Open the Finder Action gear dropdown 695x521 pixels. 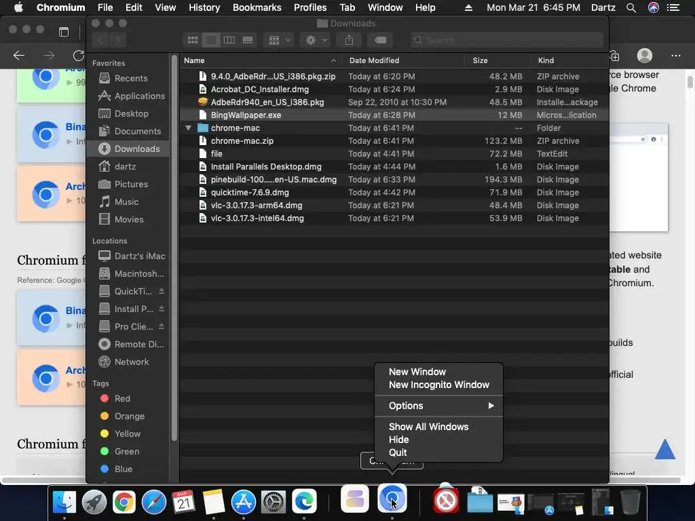point(315,40)
